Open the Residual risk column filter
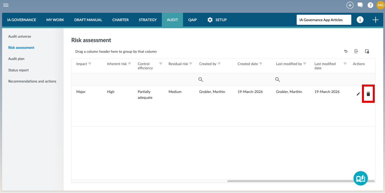Screen dimensions: 385x193 191,64
